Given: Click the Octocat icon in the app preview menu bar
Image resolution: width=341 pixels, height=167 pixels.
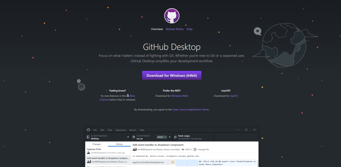Looking at the screenshot, I should (x=88, y=130).
